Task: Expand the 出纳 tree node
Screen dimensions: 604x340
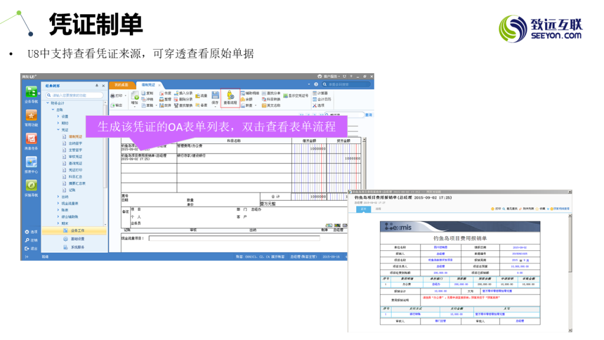Action: 58,197
